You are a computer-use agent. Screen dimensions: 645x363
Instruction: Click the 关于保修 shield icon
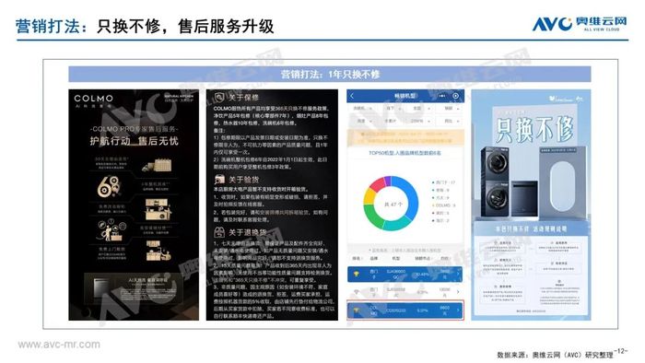(x=219, y=98)
